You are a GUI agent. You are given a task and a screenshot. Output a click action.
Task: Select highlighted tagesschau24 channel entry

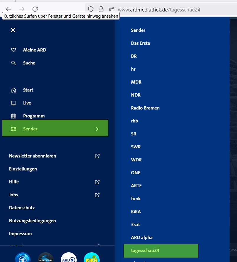click(161, 251)
